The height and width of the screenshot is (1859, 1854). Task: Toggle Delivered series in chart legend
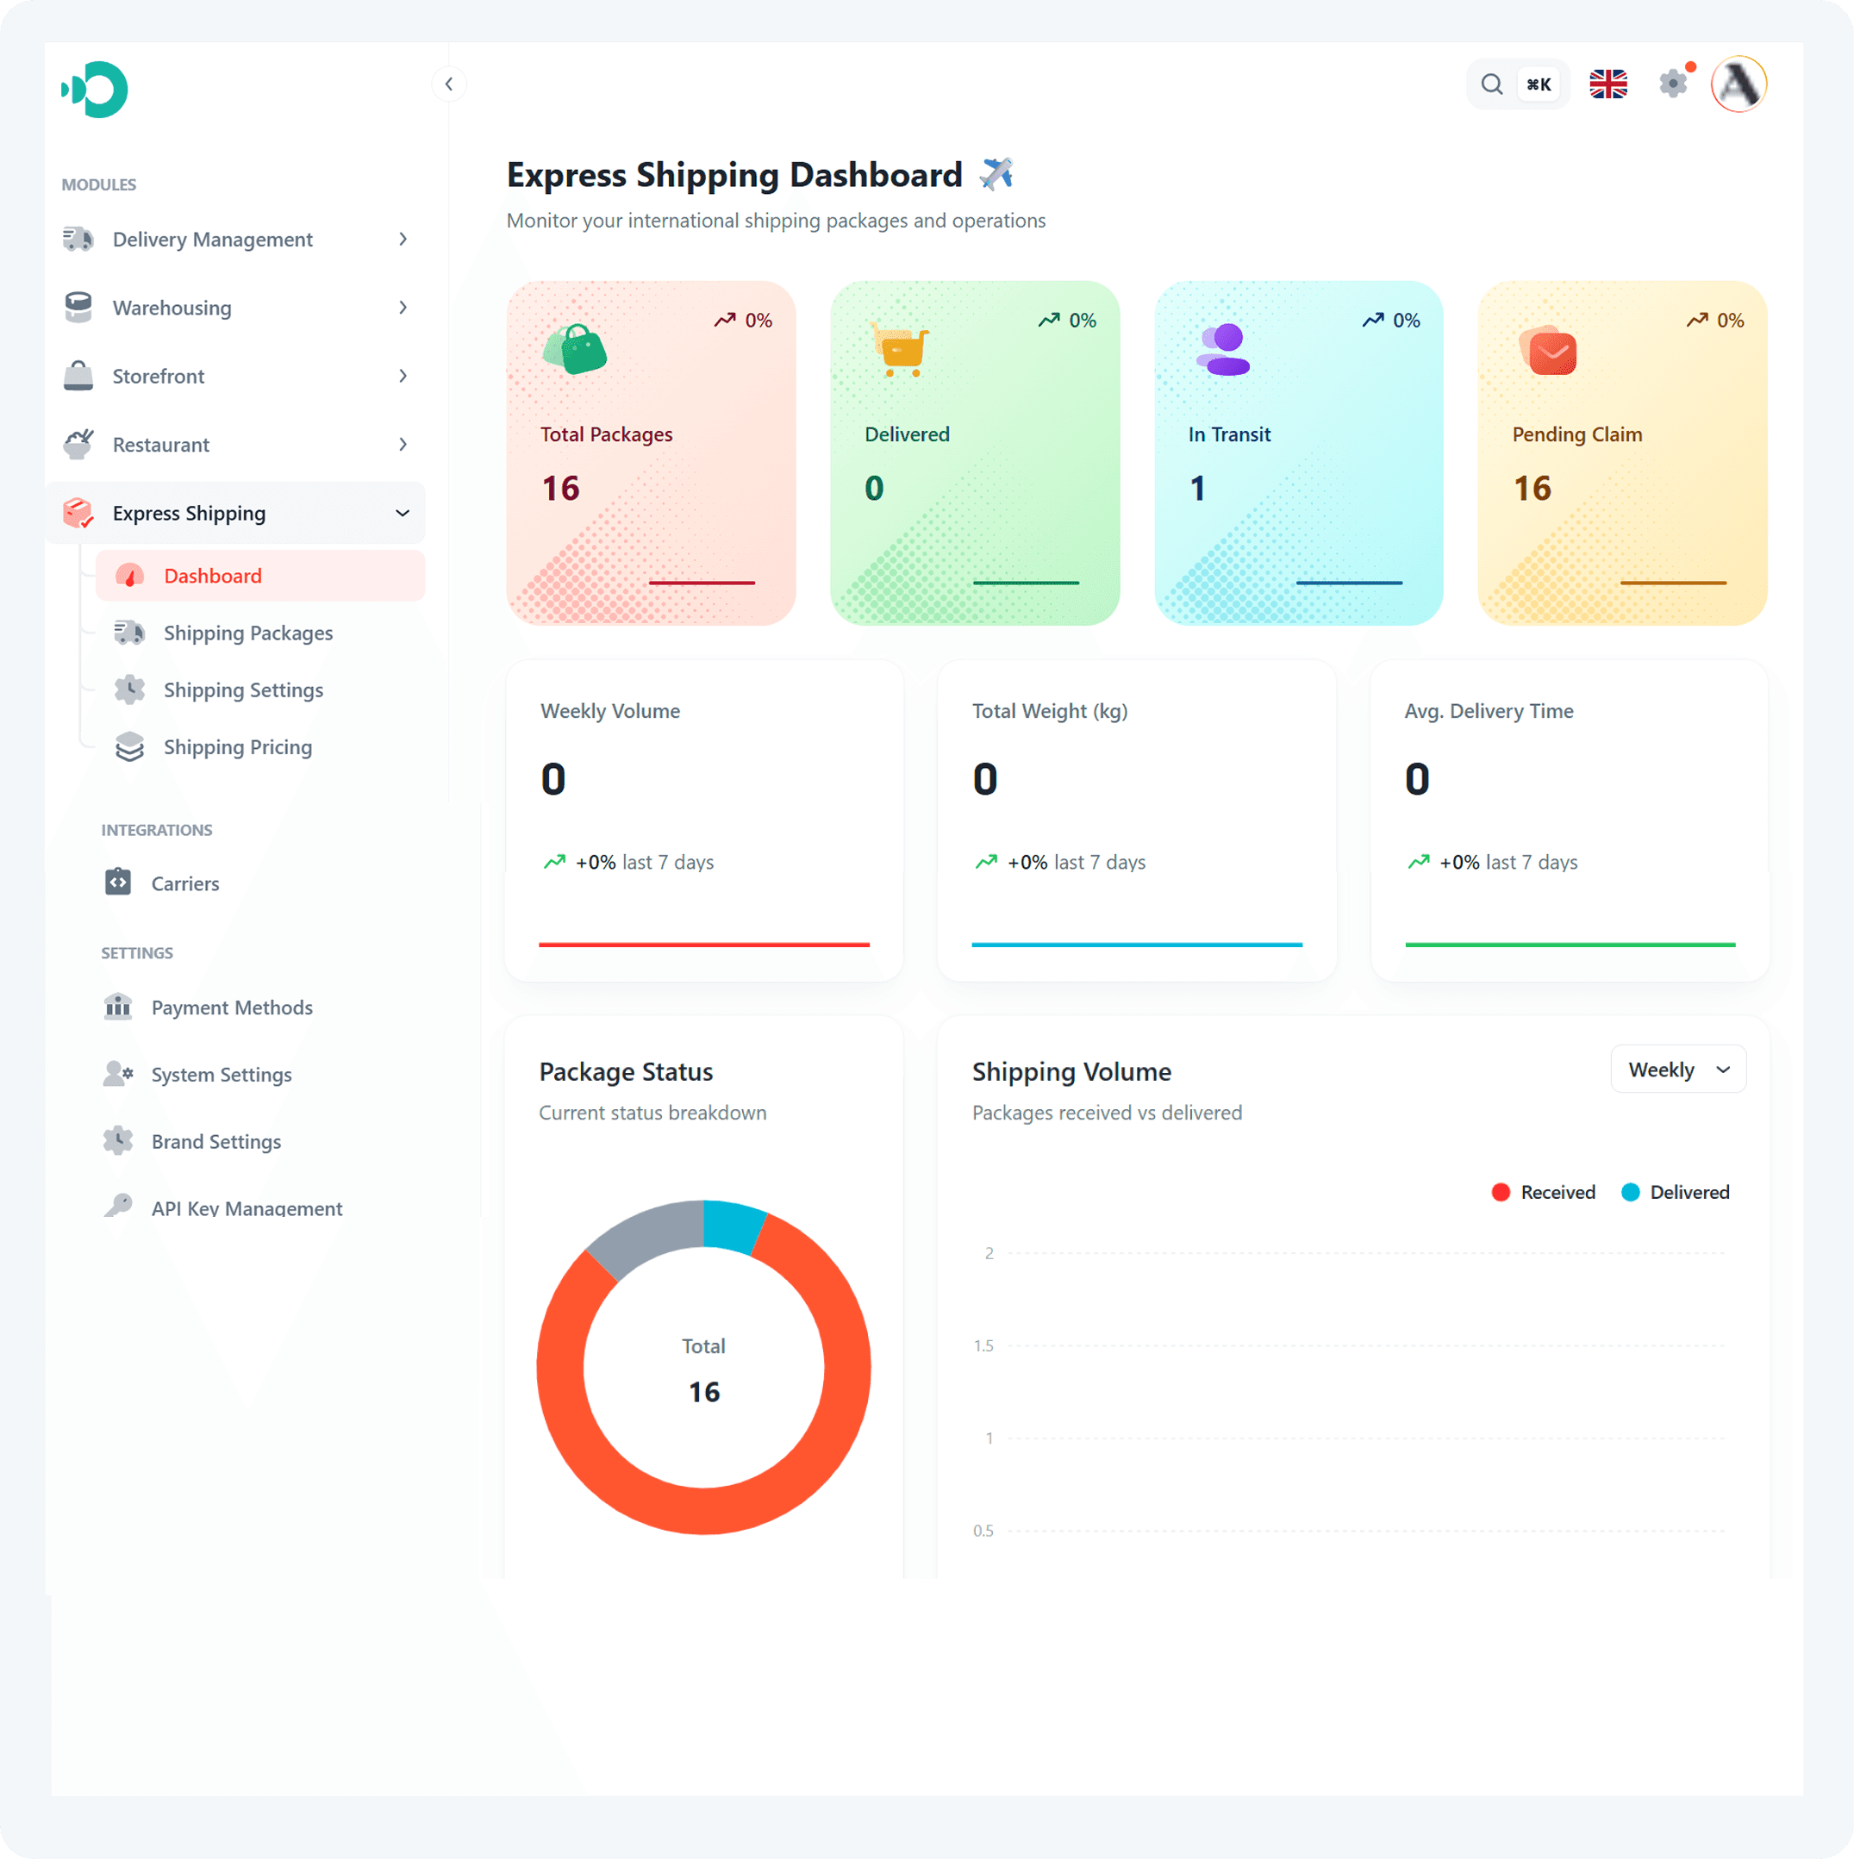point(1675,1192)
